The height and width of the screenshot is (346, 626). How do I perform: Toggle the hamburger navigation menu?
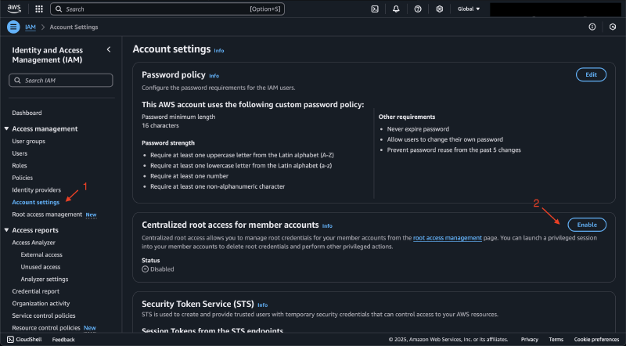pos(13,27)
